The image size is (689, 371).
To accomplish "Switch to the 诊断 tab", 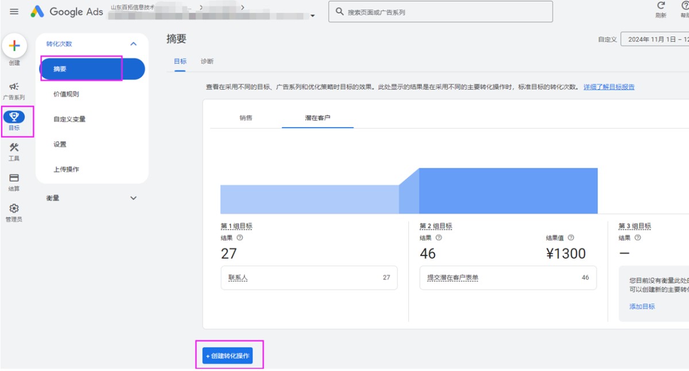I will [x=207, y=61].
